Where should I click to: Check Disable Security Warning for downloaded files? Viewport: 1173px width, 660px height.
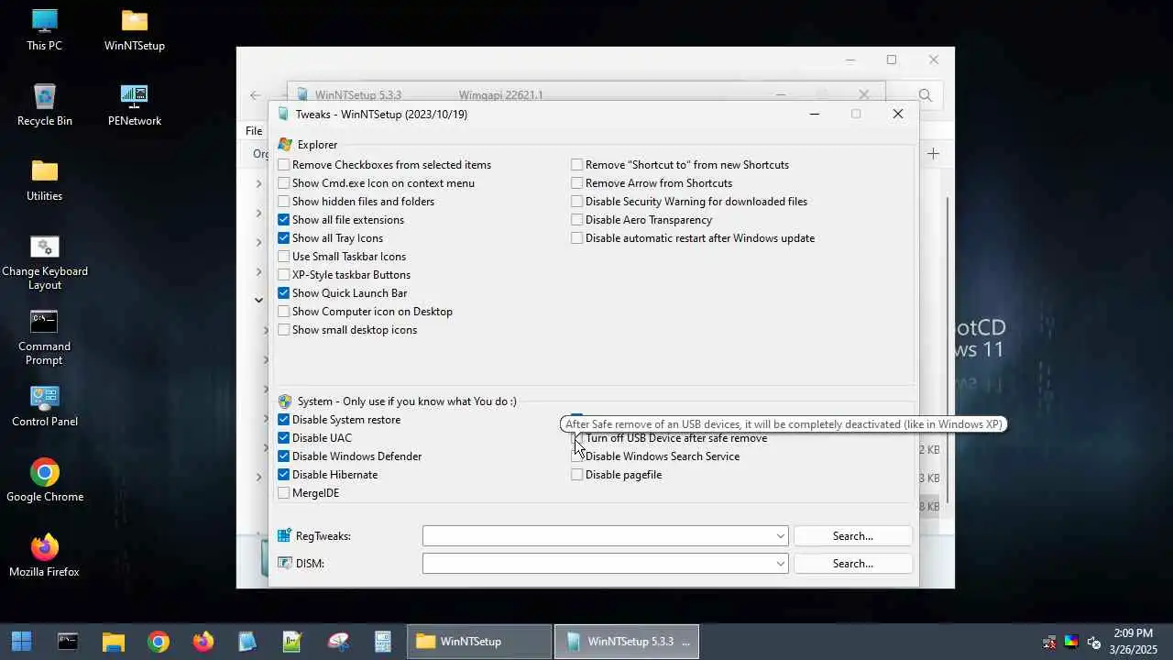tap(577, 202)
